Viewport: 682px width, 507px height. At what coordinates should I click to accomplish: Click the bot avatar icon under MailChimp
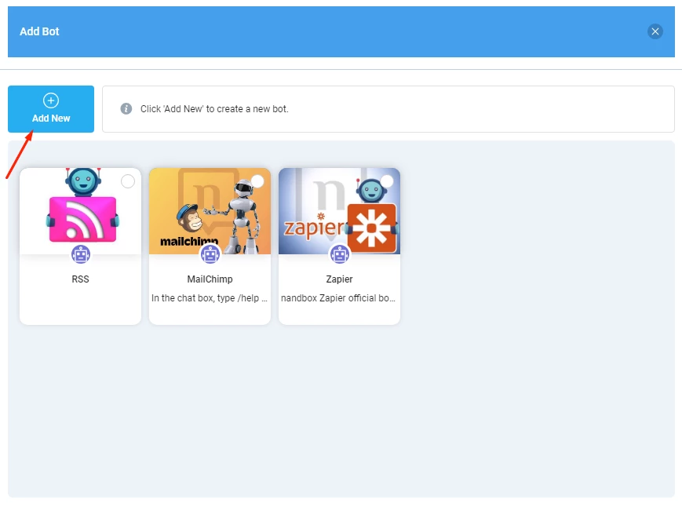[x=210, y=254]
